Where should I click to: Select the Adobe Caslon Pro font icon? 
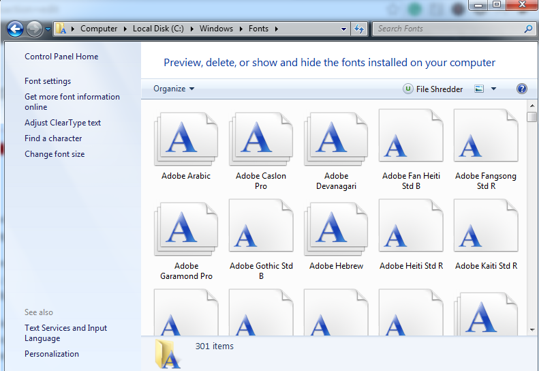[x=261, y=138]
